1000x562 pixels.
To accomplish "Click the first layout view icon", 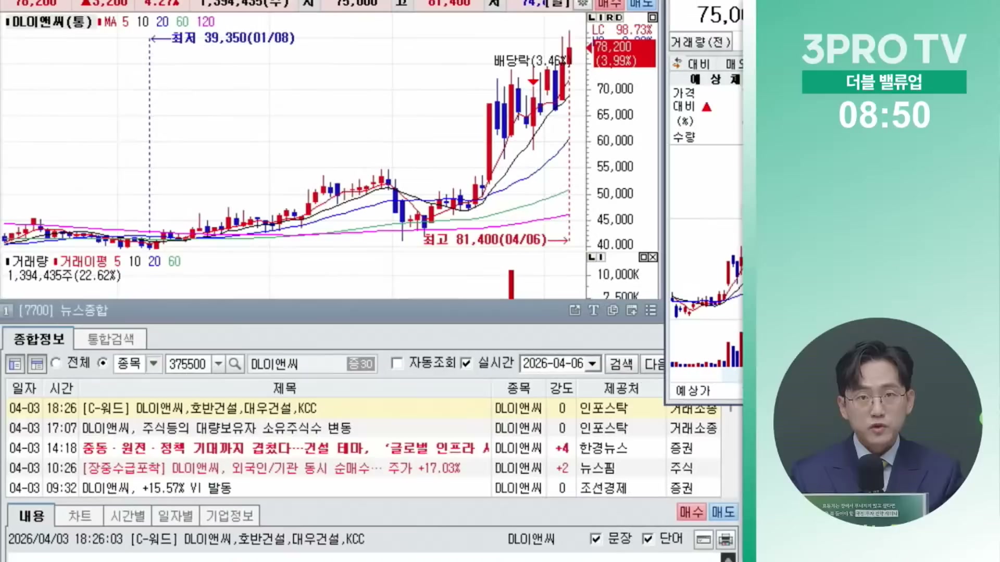I will point(15,364).
